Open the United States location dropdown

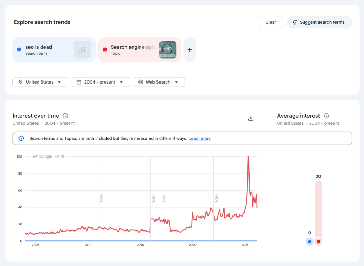coord(40,82)
